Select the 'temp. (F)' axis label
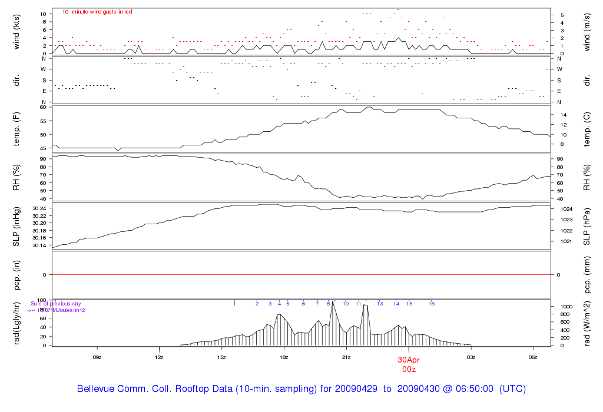Screen dimensions: 603x412 click(x=16, y=129)
